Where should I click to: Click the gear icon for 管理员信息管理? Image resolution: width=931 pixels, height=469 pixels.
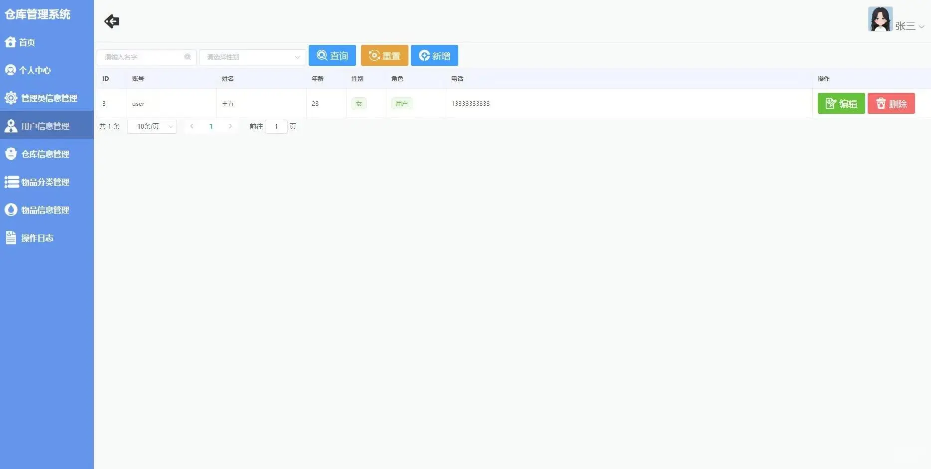[x=11, y=98]
